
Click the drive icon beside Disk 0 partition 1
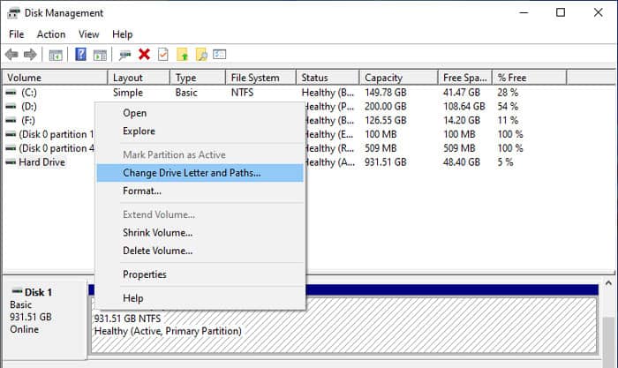point(11,134)
